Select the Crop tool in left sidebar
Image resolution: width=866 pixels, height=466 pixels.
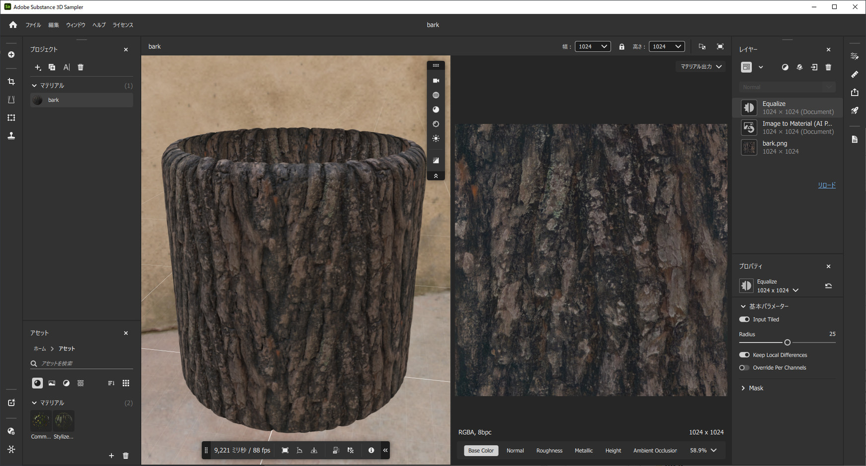coord(11,82)
